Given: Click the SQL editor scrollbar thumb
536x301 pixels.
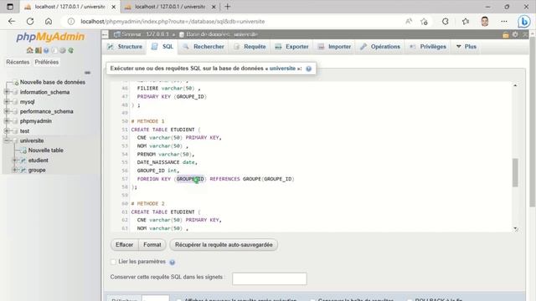Looking at the screenshot, I should click(x=515, y=173).
